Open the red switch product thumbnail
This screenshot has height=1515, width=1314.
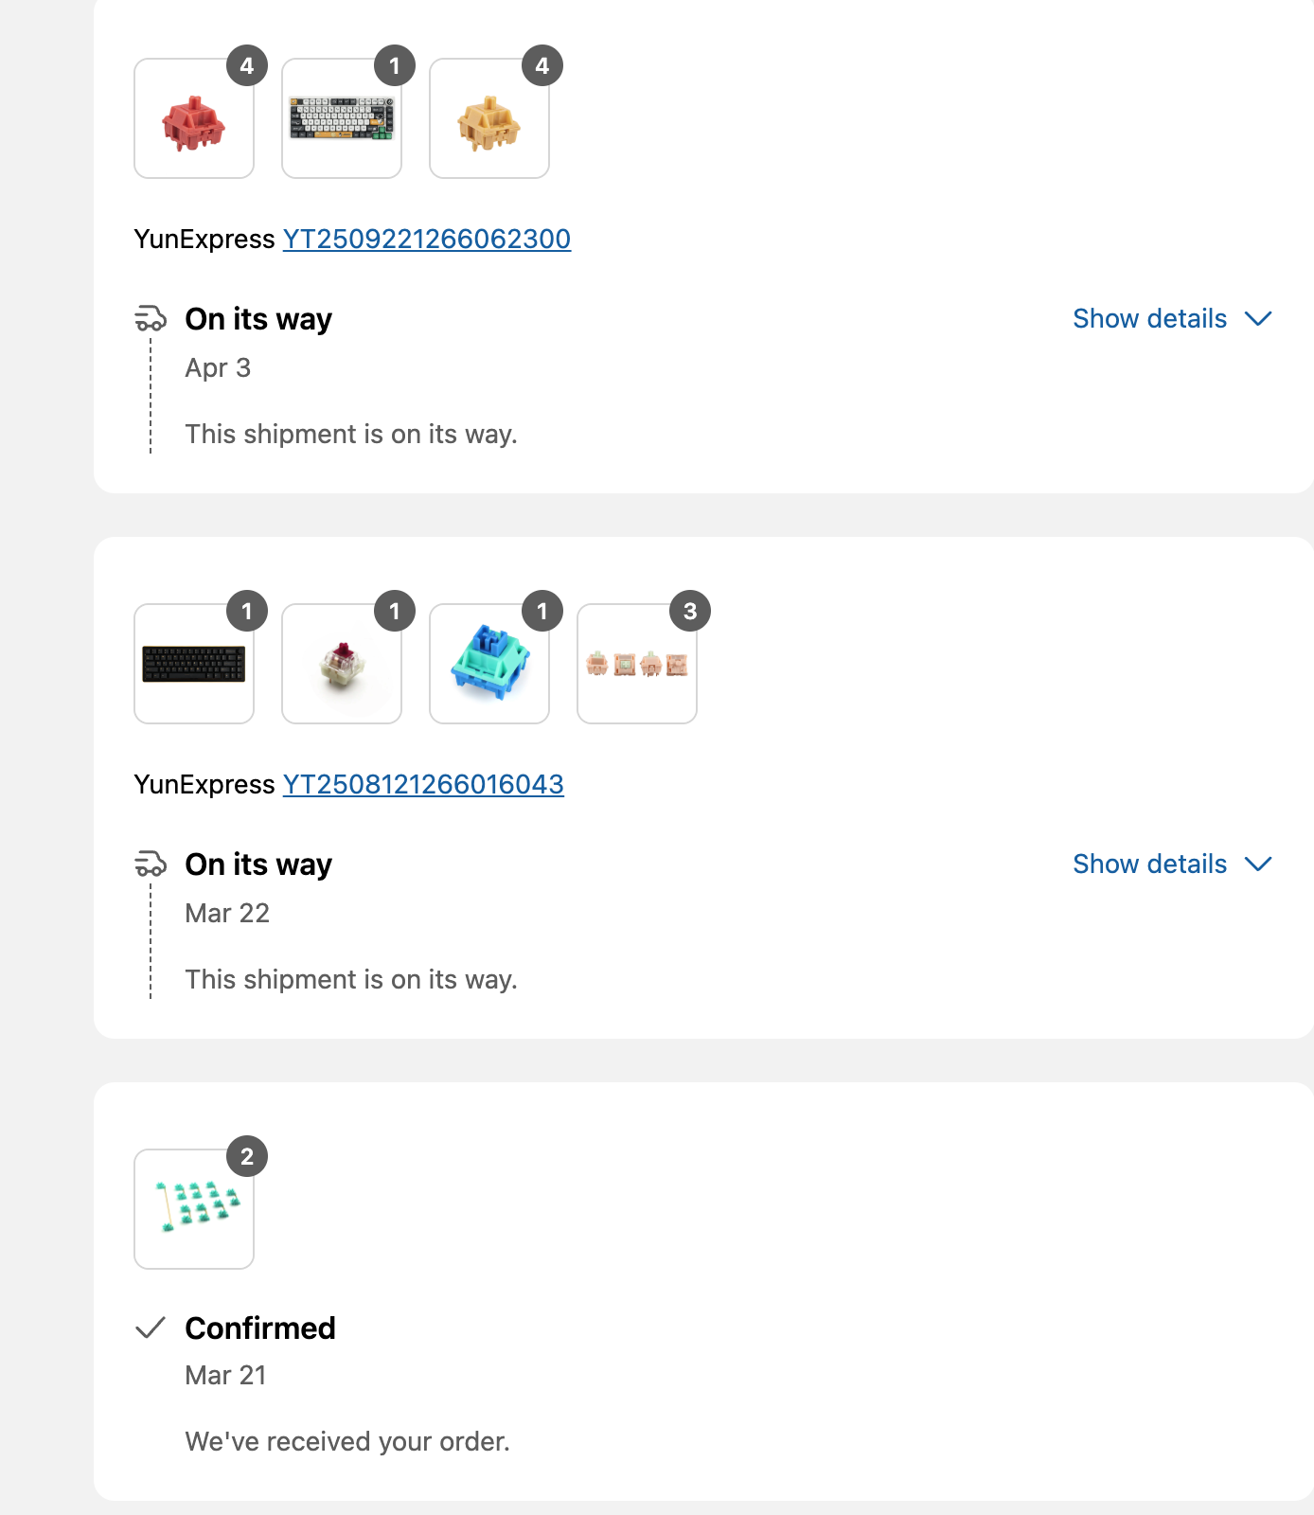pyautogui.click(x=194, y=119)
